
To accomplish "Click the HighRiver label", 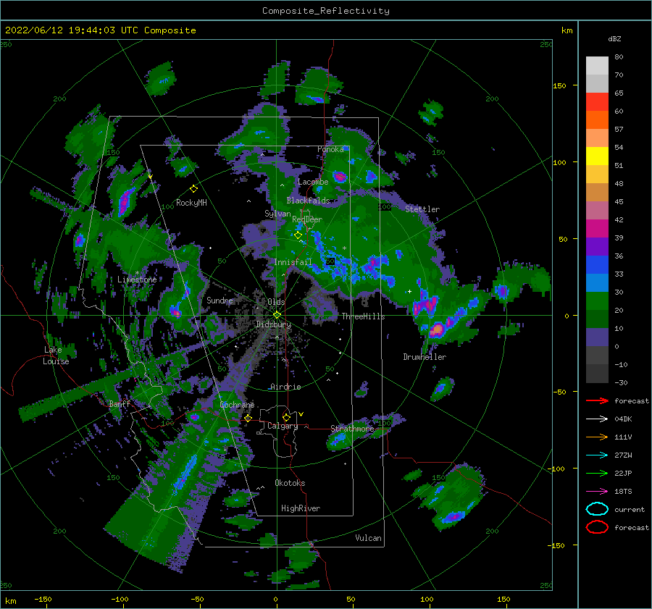I will [x=301, y=508].
